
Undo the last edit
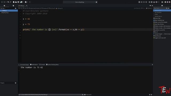(8, 2)
